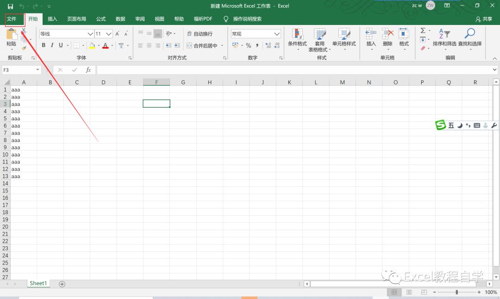The image size is (500, 299).
Task: Toggle Wrap Text (自动换行)
Action: pyautogui.click(x=200, y=34)
